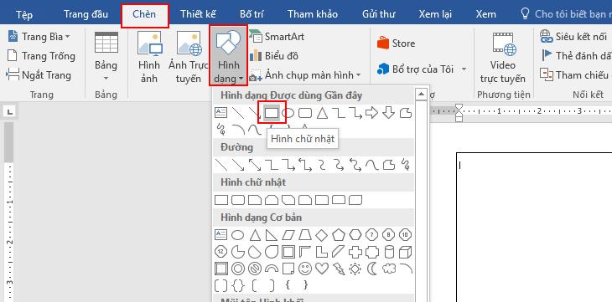Open the Tham khảo tab

tap(312, 14)
